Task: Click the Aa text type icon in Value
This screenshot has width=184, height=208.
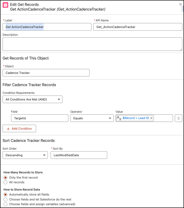Action: point(119,118)
